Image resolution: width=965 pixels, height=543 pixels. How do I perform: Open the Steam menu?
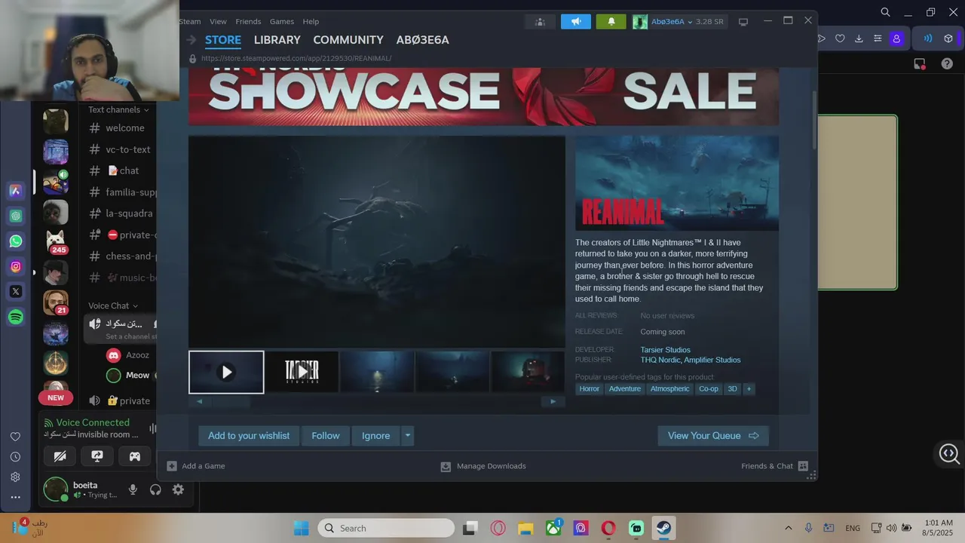(190, 22)
